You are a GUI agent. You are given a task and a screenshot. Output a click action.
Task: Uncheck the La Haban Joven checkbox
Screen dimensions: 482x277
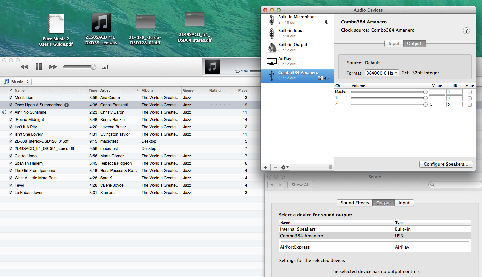click(11, 193)
